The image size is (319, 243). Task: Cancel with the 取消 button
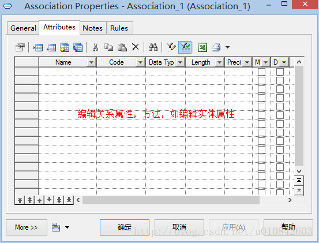click(179, 227)
